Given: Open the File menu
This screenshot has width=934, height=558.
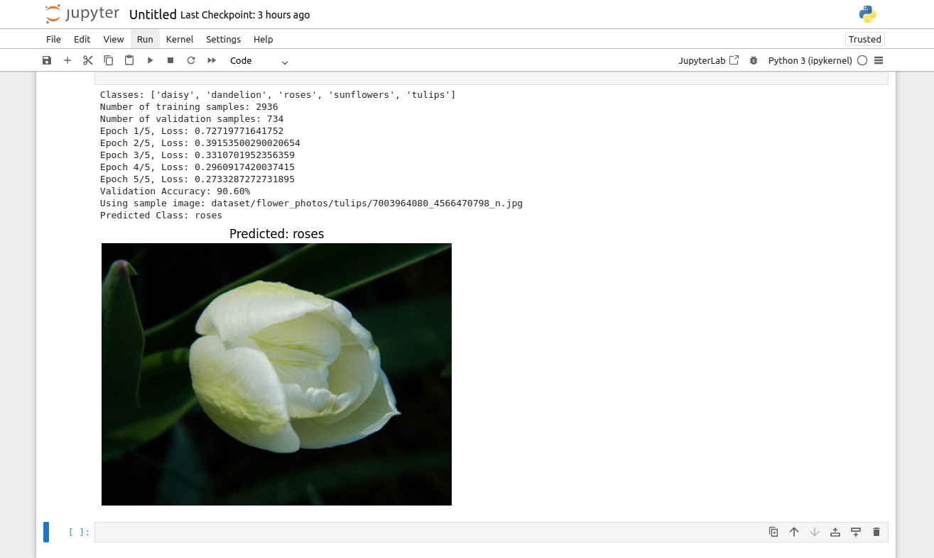Looking at the screenshot, I should point(53,39).
